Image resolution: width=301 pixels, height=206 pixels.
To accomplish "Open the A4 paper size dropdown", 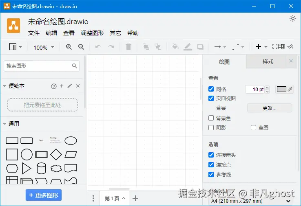I will pyautogui.click(x=250, y=201).
